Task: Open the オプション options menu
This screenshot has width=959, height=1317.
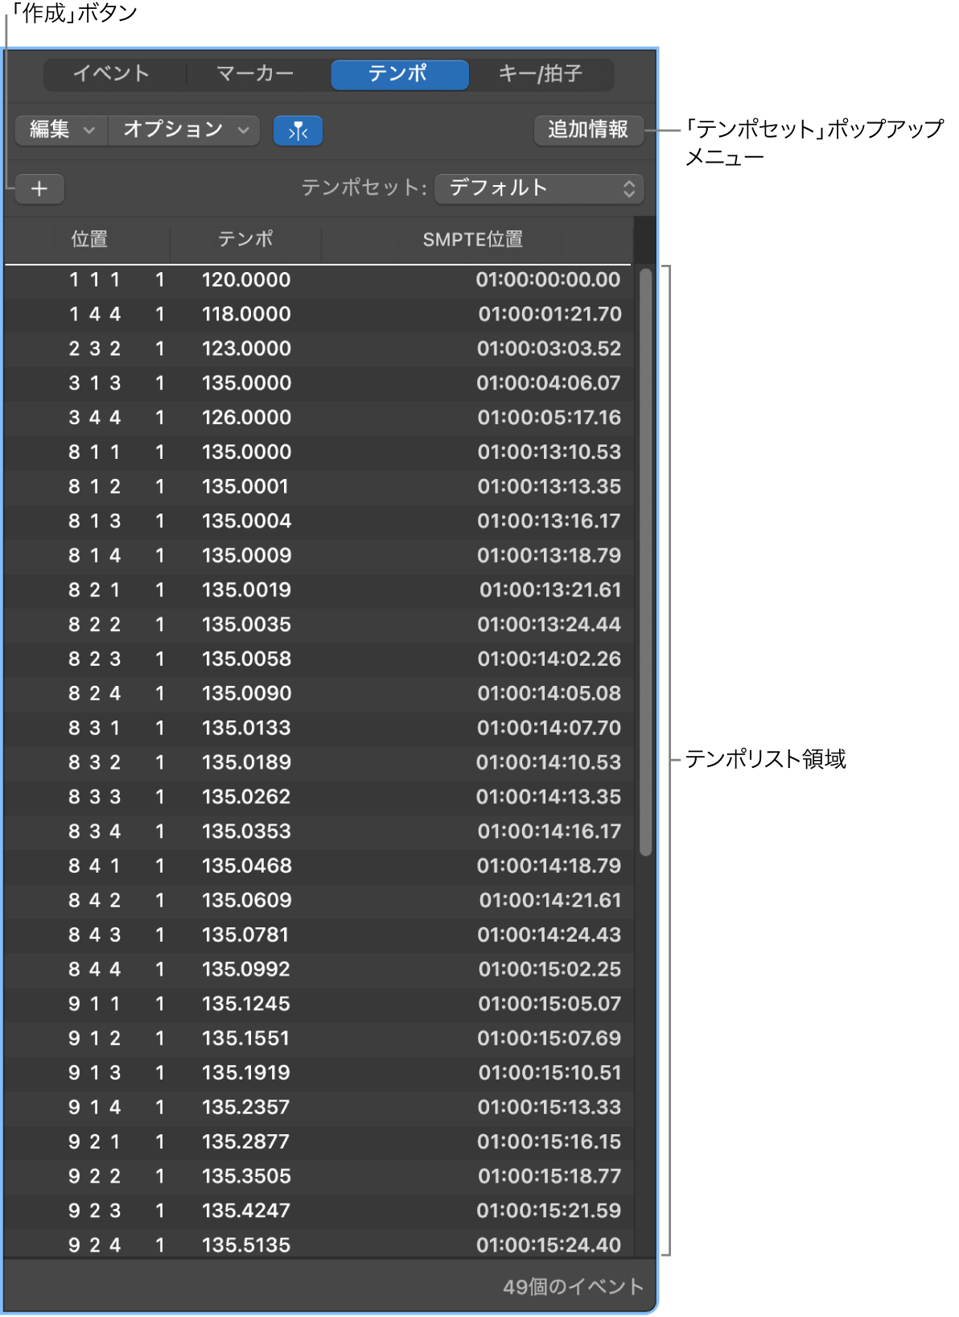Action: click(184, 130)
